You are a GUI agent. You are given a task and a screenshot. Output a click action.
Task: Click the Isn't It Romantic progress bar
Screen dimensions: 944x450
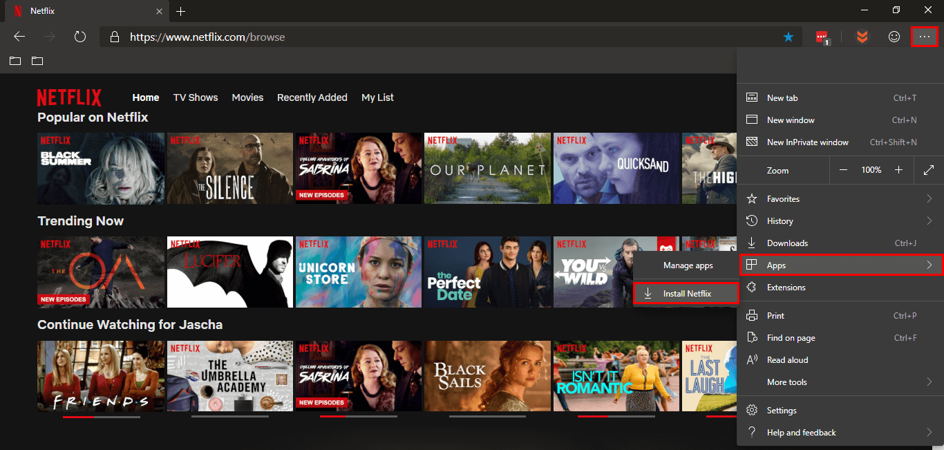tap(616, 417)
